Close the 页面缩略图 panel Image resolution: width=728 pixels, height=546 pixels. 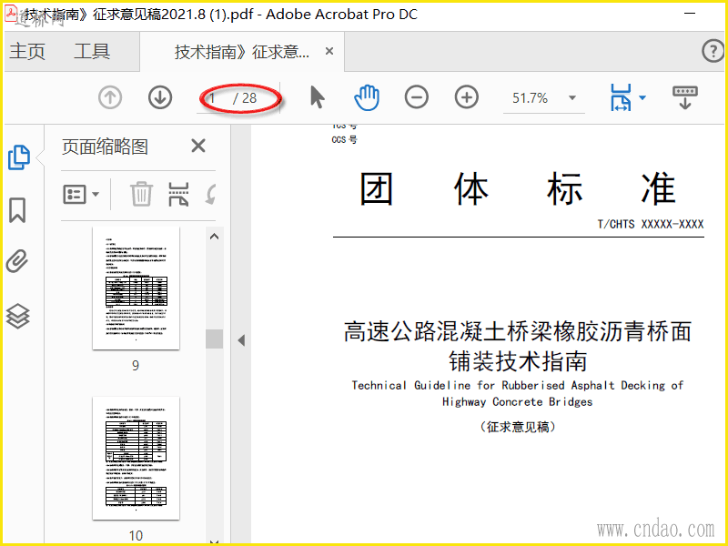198,147
